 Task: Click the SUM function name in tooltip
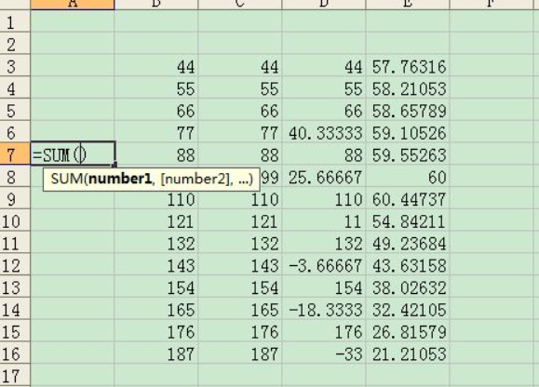pyautogui.click(x=67, y=179)
